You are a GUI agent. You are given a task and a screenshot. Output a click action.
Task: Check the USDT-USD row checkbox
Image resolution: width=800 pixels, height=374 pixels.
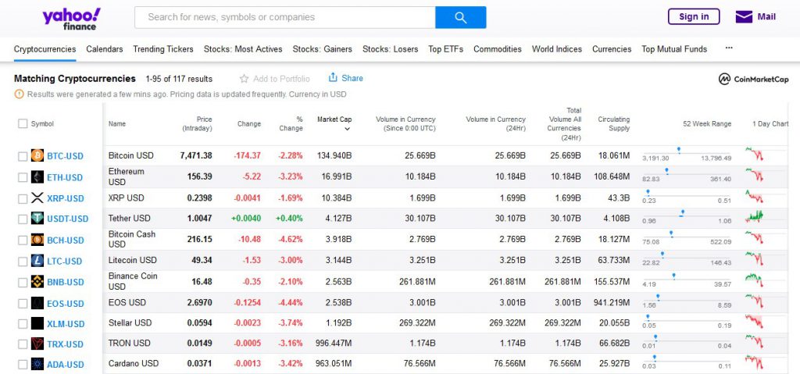pos(23,219)
